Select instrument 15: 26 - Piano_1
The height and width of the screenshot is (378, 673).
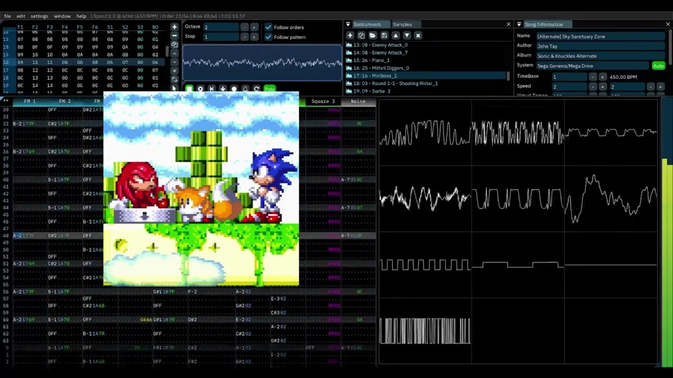click(x=426, y=60)
